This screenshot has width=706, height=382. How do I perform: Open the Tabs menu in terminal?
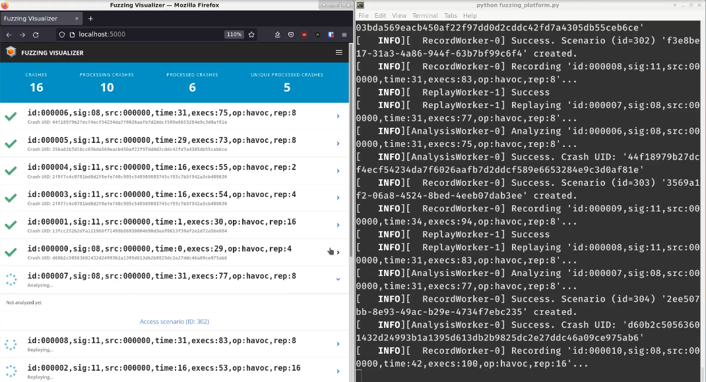click(x=451, y=15)
